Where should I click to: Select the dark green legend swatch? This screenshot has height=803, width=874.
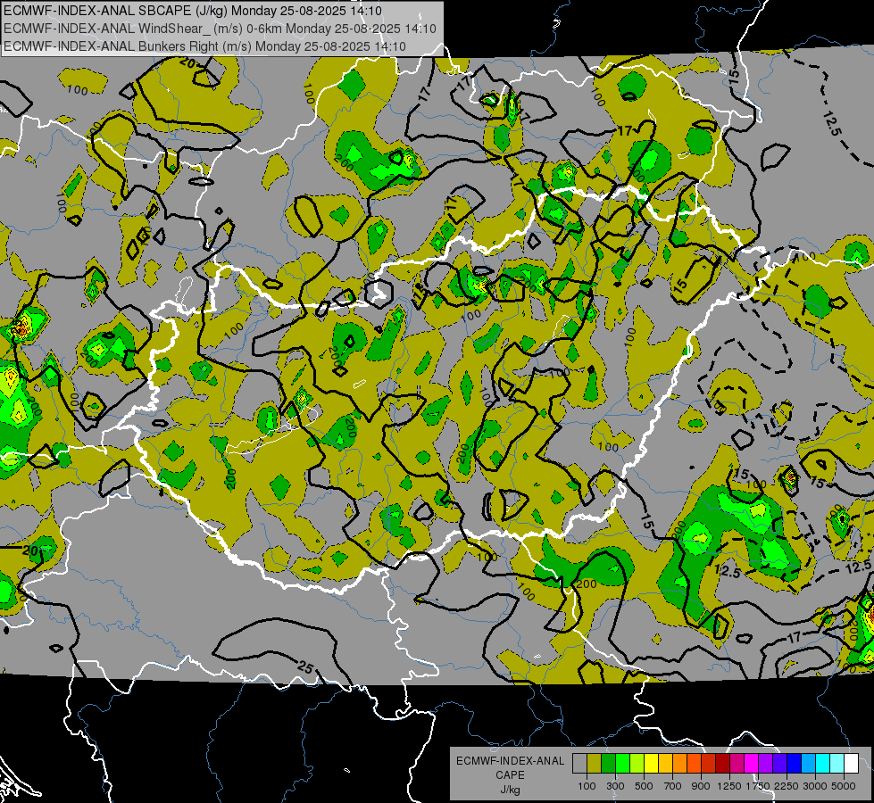[608, 764]
